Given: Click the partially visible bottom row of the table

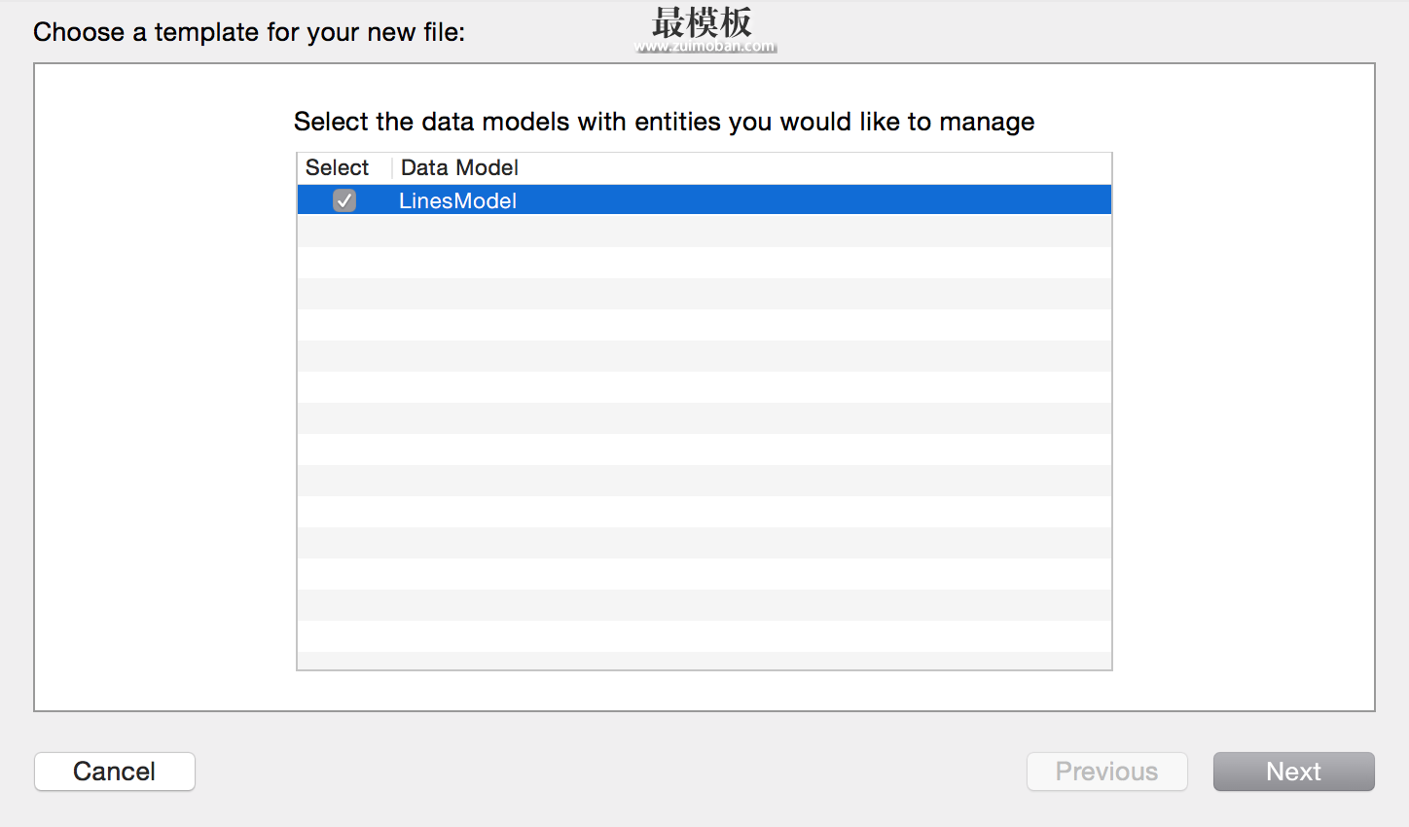Looking at the screenshot, I should pyautogui.click(x=704, y=661).
